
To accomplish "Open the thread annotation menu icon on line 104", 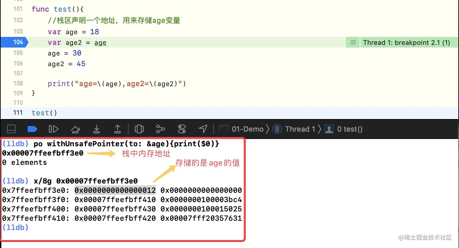I will (353, 43).
